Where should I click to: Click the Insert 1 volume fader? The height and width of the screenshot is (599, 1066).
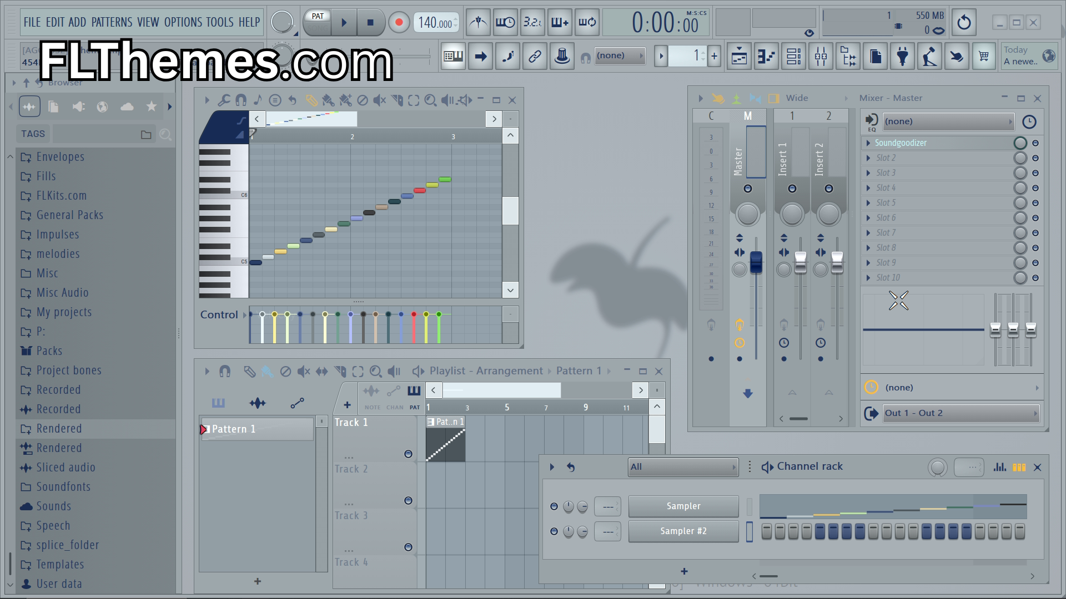pyautogui.click(x=800, y=262)
